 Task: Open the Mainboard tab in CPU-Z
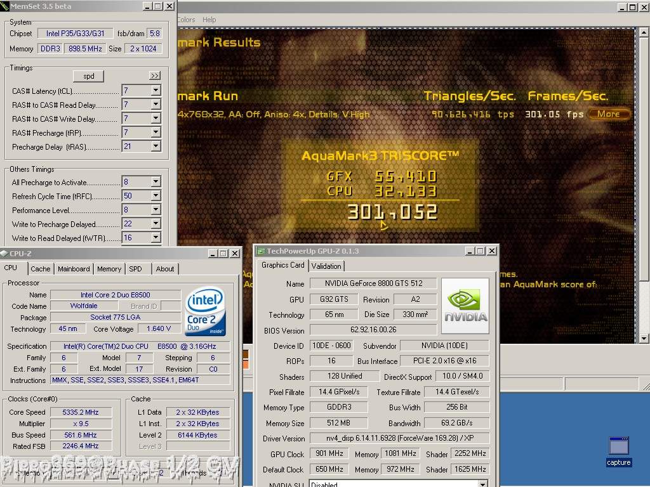point(74,269)
